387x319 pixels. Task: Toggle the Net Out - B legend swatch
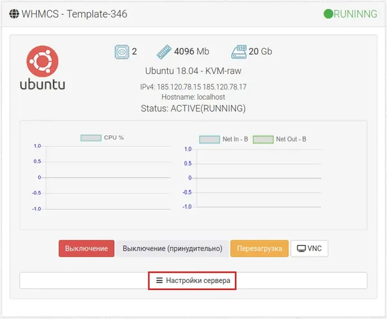[263, 140]
